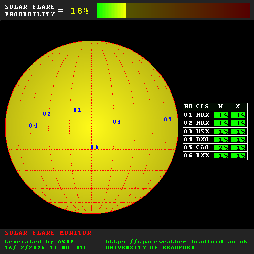Click the SOLAR FLARE MONITOR heading
Screen dimensions: 254x254
[x=48, y=233]
